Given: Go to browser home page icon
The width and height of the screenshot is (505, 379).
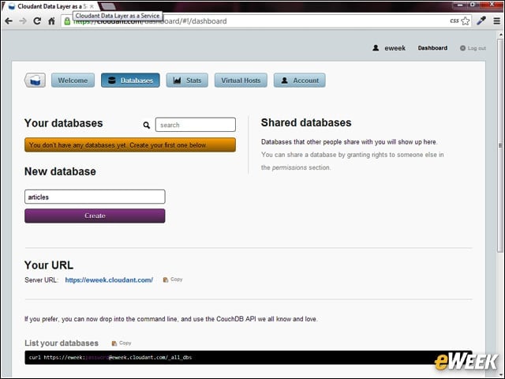Looking at the screenshot, I should [x=51, y=21].
